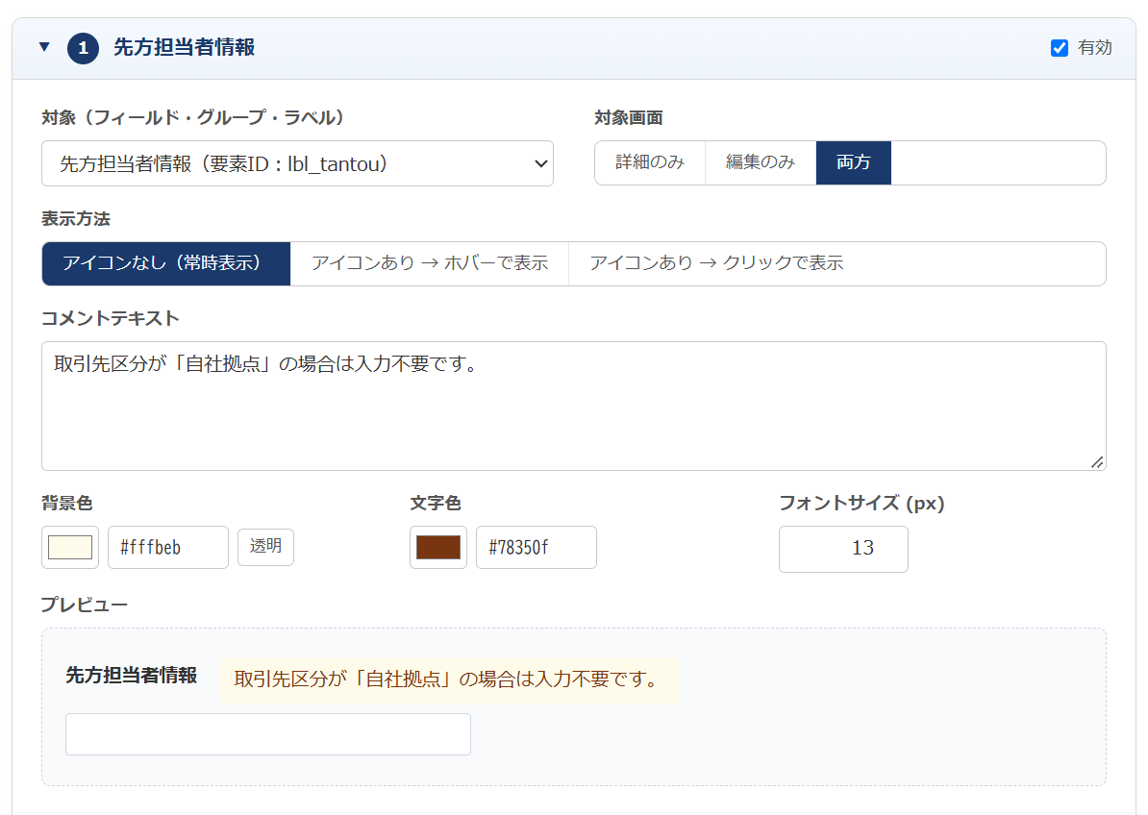This screenshot has width=1148, height=815.
Task: Click the 表示方法 heading label
Action: point(75,219)
